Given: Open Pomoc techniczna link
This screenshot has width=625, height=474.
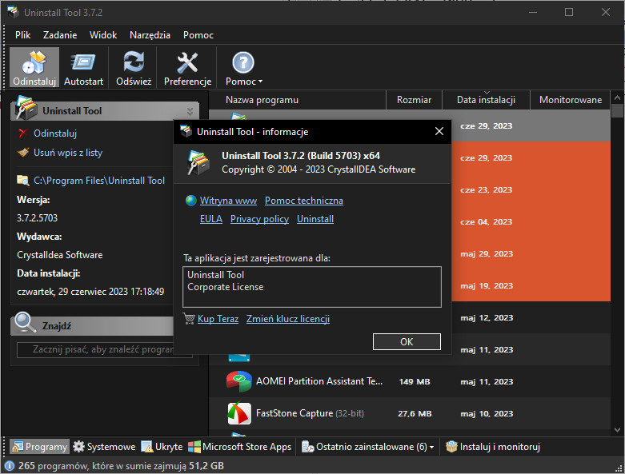Looking at the screenshot, I should [x=304, y=201].
